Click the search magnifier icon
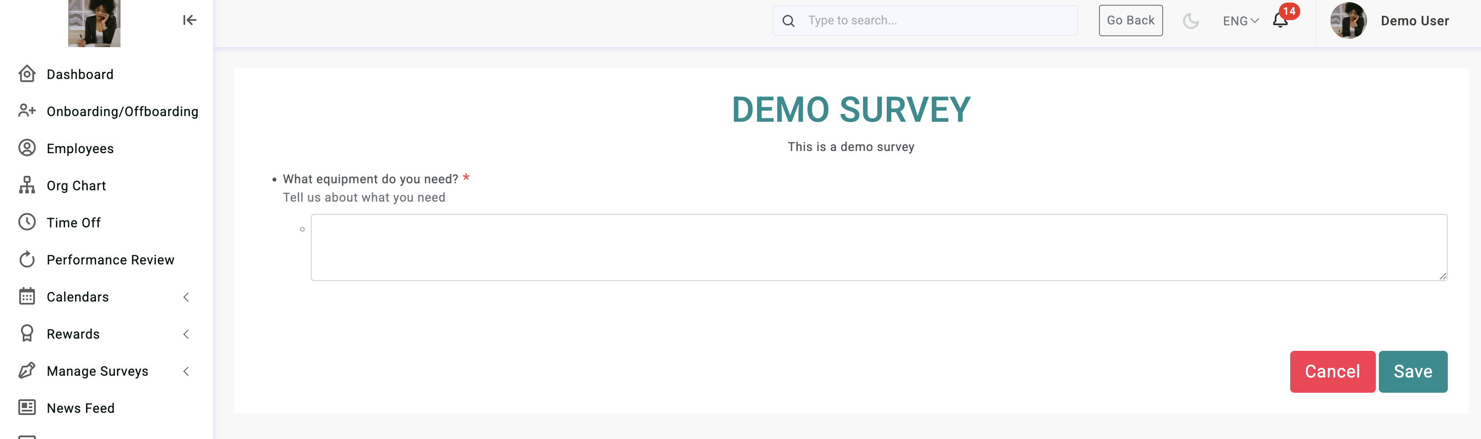This screenshot has height=439, width=1481. coord(788,21)
